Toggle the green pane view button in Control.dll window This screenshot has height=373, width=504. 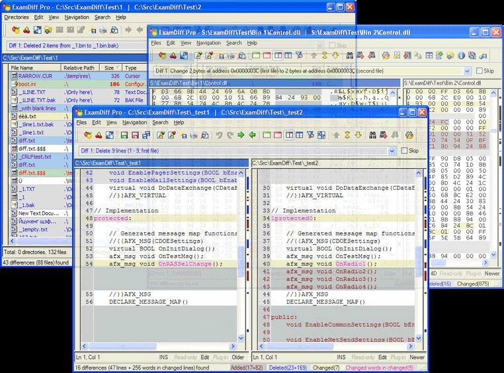256,56
